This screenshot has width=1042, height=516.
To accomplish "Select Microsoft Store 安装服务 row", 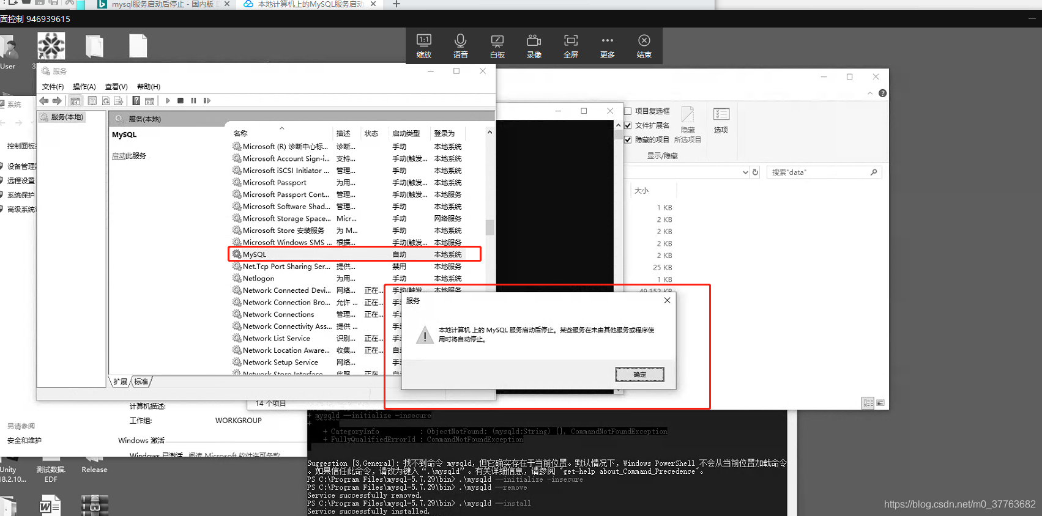I will pos(355,230).
